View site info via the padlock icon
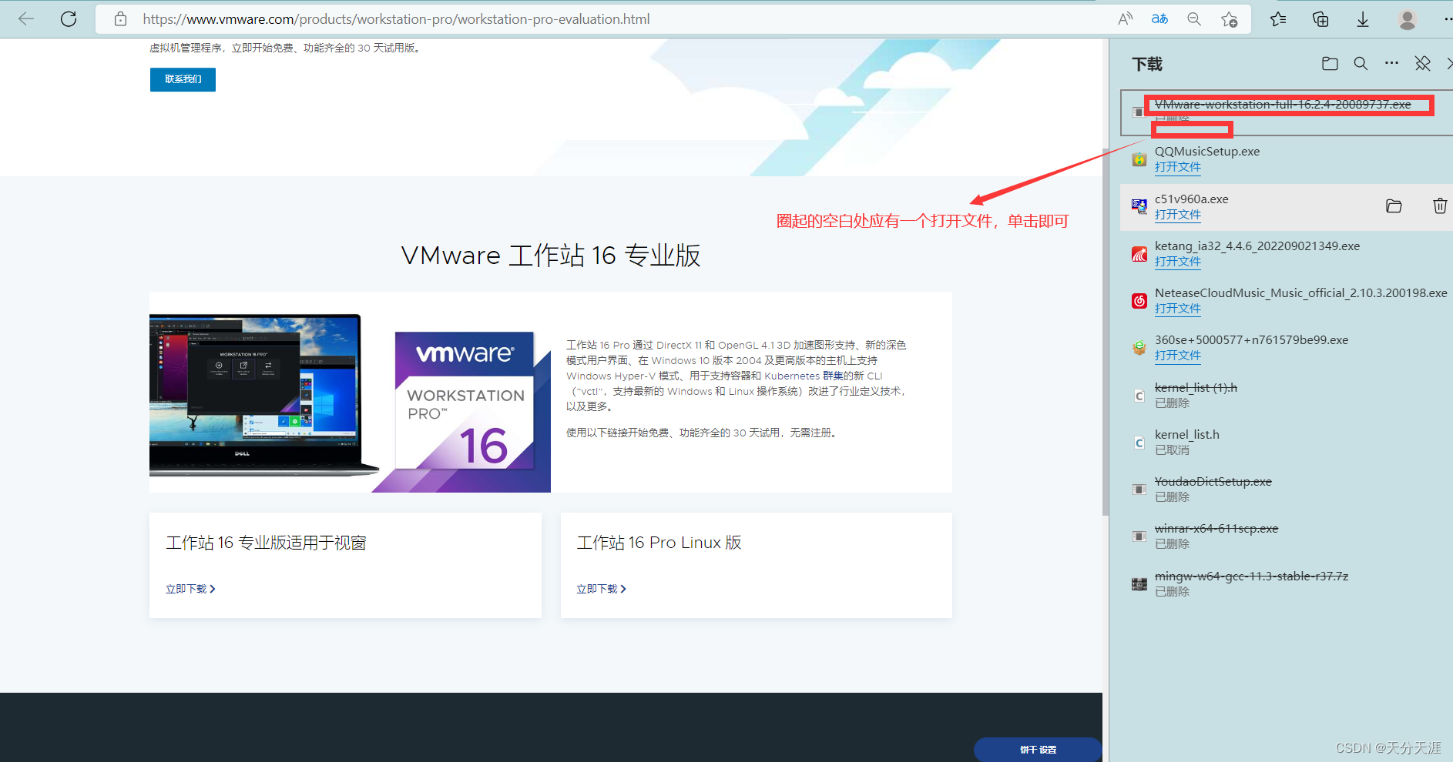1453x762 pixels. coord(120,19)
